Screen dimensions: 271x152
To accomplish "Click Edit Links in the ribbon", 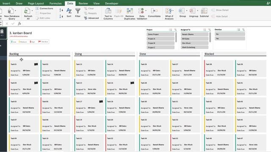I will coord(43,18).
